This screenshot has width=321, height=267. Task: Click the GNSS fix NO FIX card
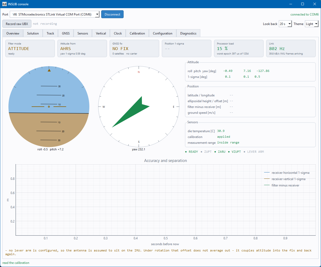pos(134,48)
